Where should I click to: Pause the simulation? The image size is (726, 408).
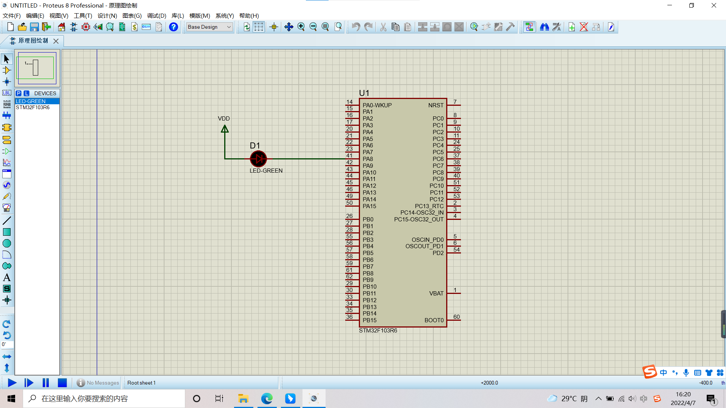pos(46,383)
